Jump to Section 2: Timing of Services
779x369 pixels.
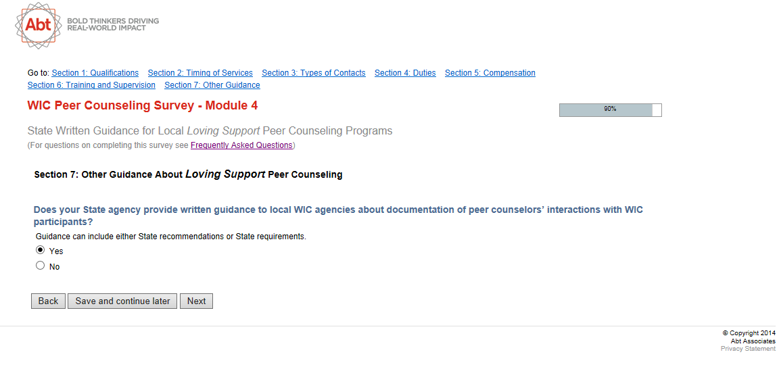[200, 73]
